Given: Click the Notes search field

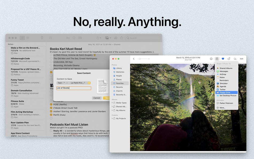Looking at the screenshot, I should tap(143, 38).
